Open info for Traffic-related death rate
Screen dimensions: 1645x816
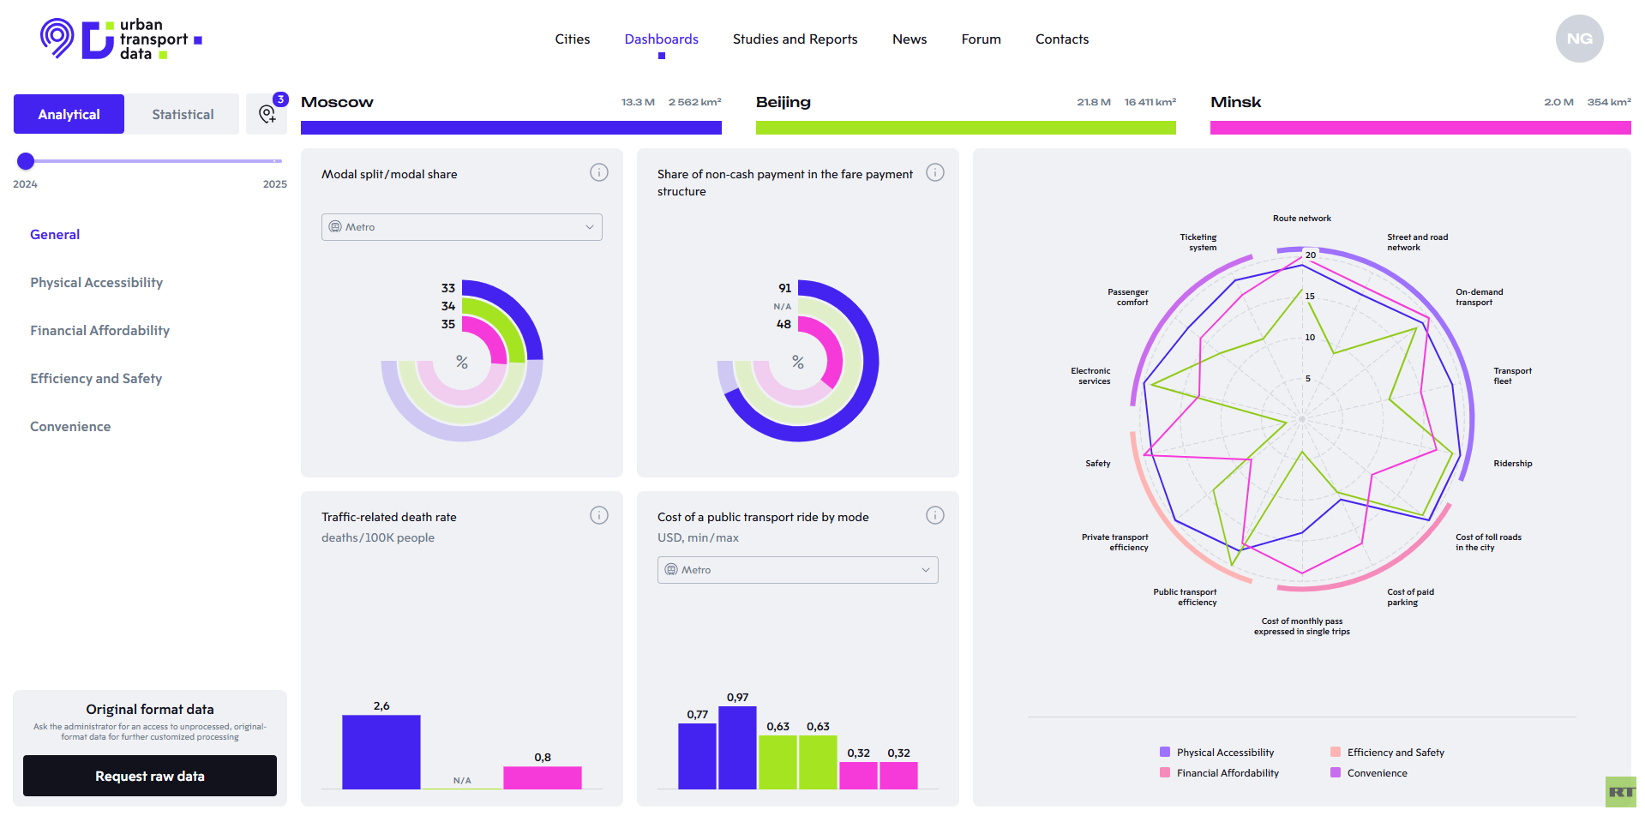[x=598, y=516]
